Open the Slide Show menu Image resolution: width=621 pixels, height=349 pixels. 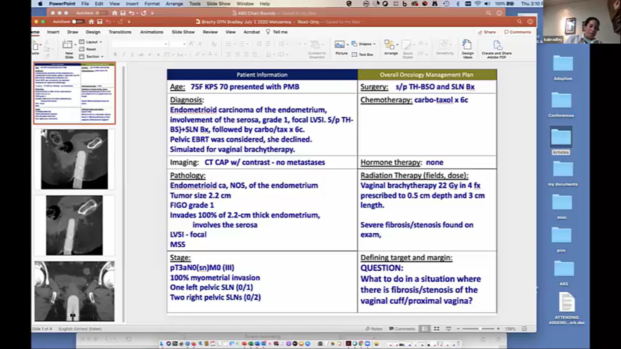[218, 4]
